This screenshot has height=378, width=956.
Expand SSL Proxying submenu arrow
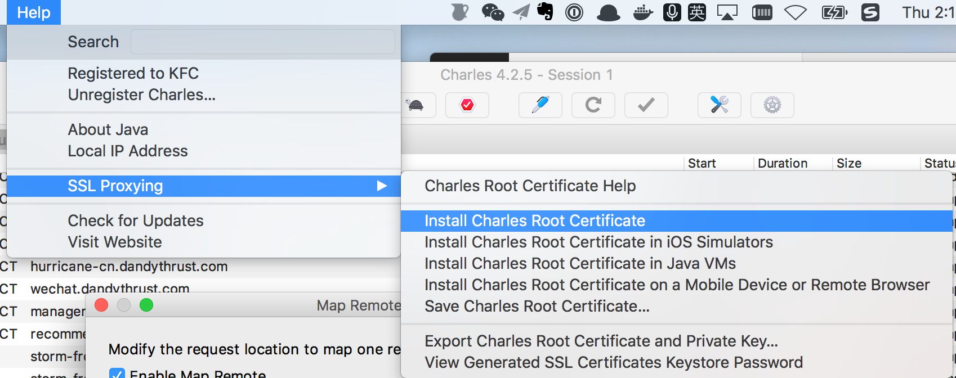coord(382,186)
